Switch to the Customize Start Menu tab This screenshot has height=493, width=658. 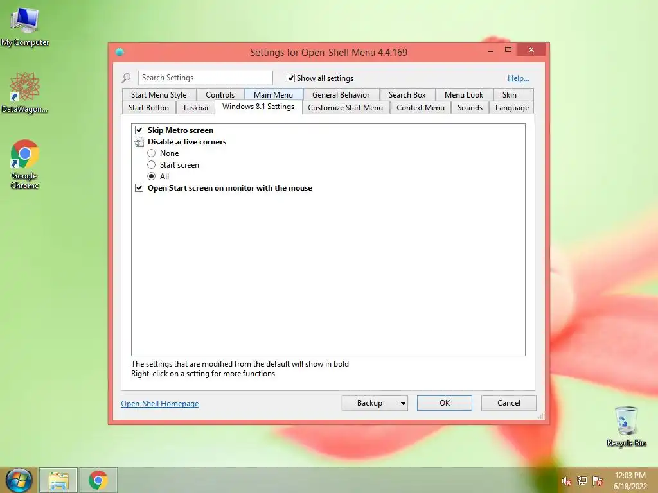[345, 108]
